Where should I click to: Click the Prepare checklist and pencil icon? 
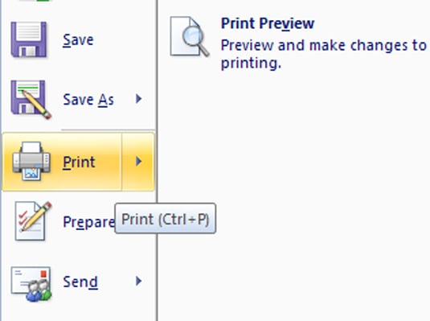point(33,221)
